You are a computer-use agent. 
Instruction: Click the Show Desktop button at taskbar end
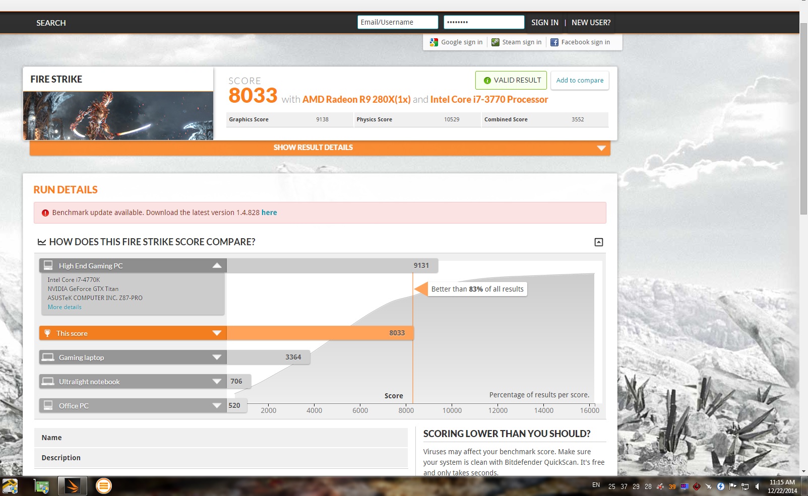click(x=804, y=486)
